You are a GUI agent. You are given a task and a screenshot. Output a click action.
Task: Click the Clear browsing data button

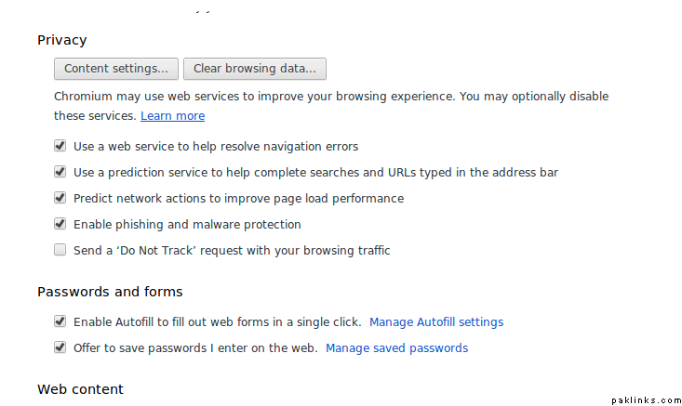point(254,69)
